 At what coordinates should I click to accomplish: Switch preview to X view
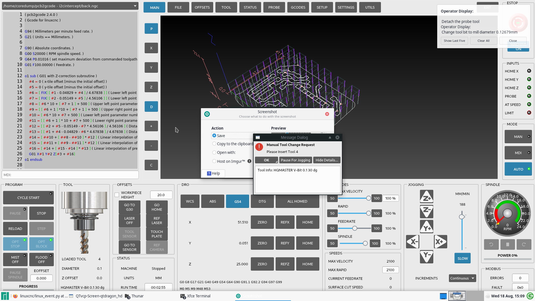[151, 48]
